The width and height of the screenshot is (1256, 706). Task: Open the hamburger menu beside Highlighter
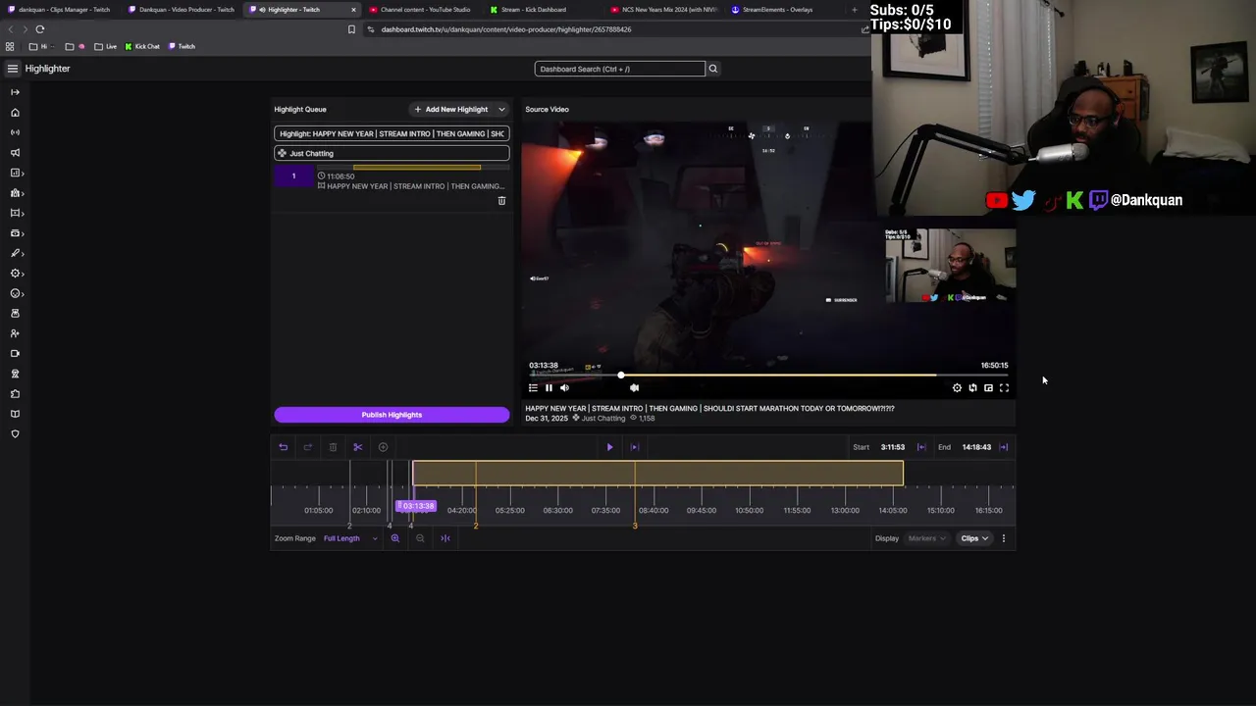[12, 69]
